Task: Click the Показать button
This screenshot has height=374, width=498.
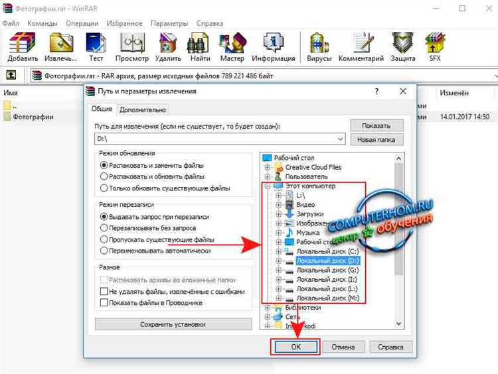Action: (376, 125)
